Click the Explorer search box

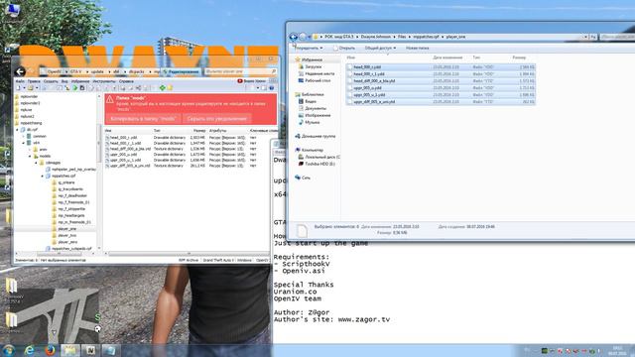617,37
